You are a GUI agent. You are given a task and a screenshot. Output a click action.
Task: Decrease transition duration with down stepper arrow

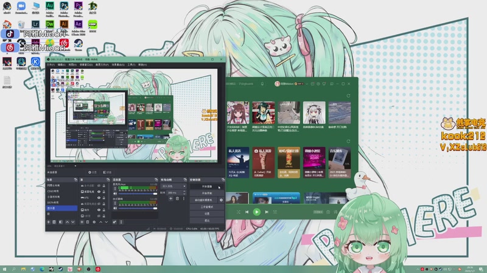[184, 194]
